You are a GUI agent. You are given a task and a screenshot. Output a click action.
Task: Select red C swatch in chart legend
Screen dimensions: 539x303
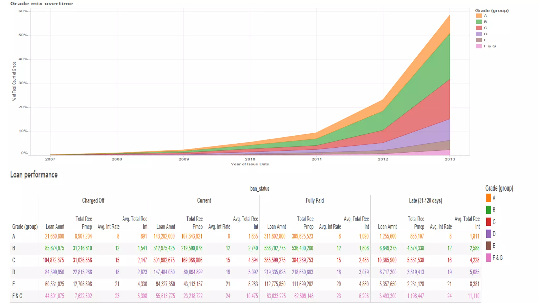pos(479,28)
